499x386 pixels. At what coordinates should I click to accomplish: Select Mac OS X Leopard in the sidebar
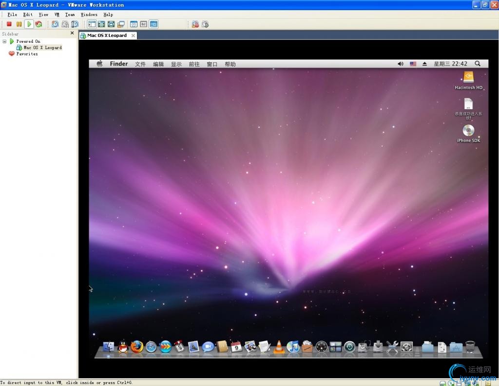pos(43,48)
